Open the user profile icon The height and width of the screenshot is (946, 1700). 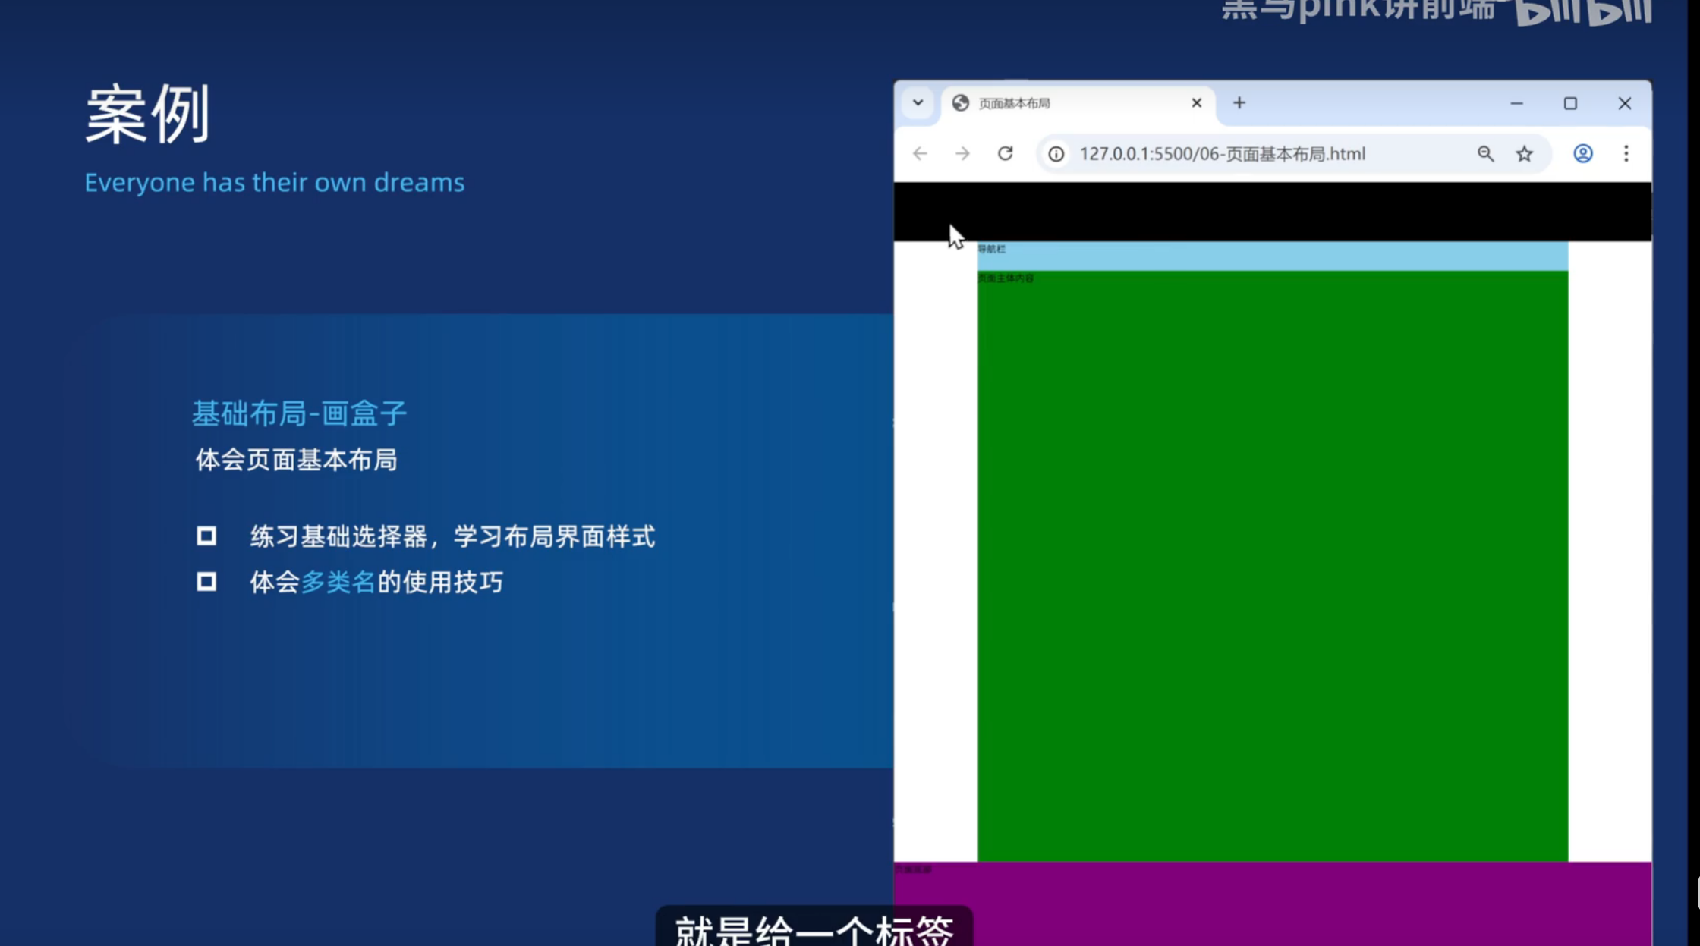[x=1582, y=154]
